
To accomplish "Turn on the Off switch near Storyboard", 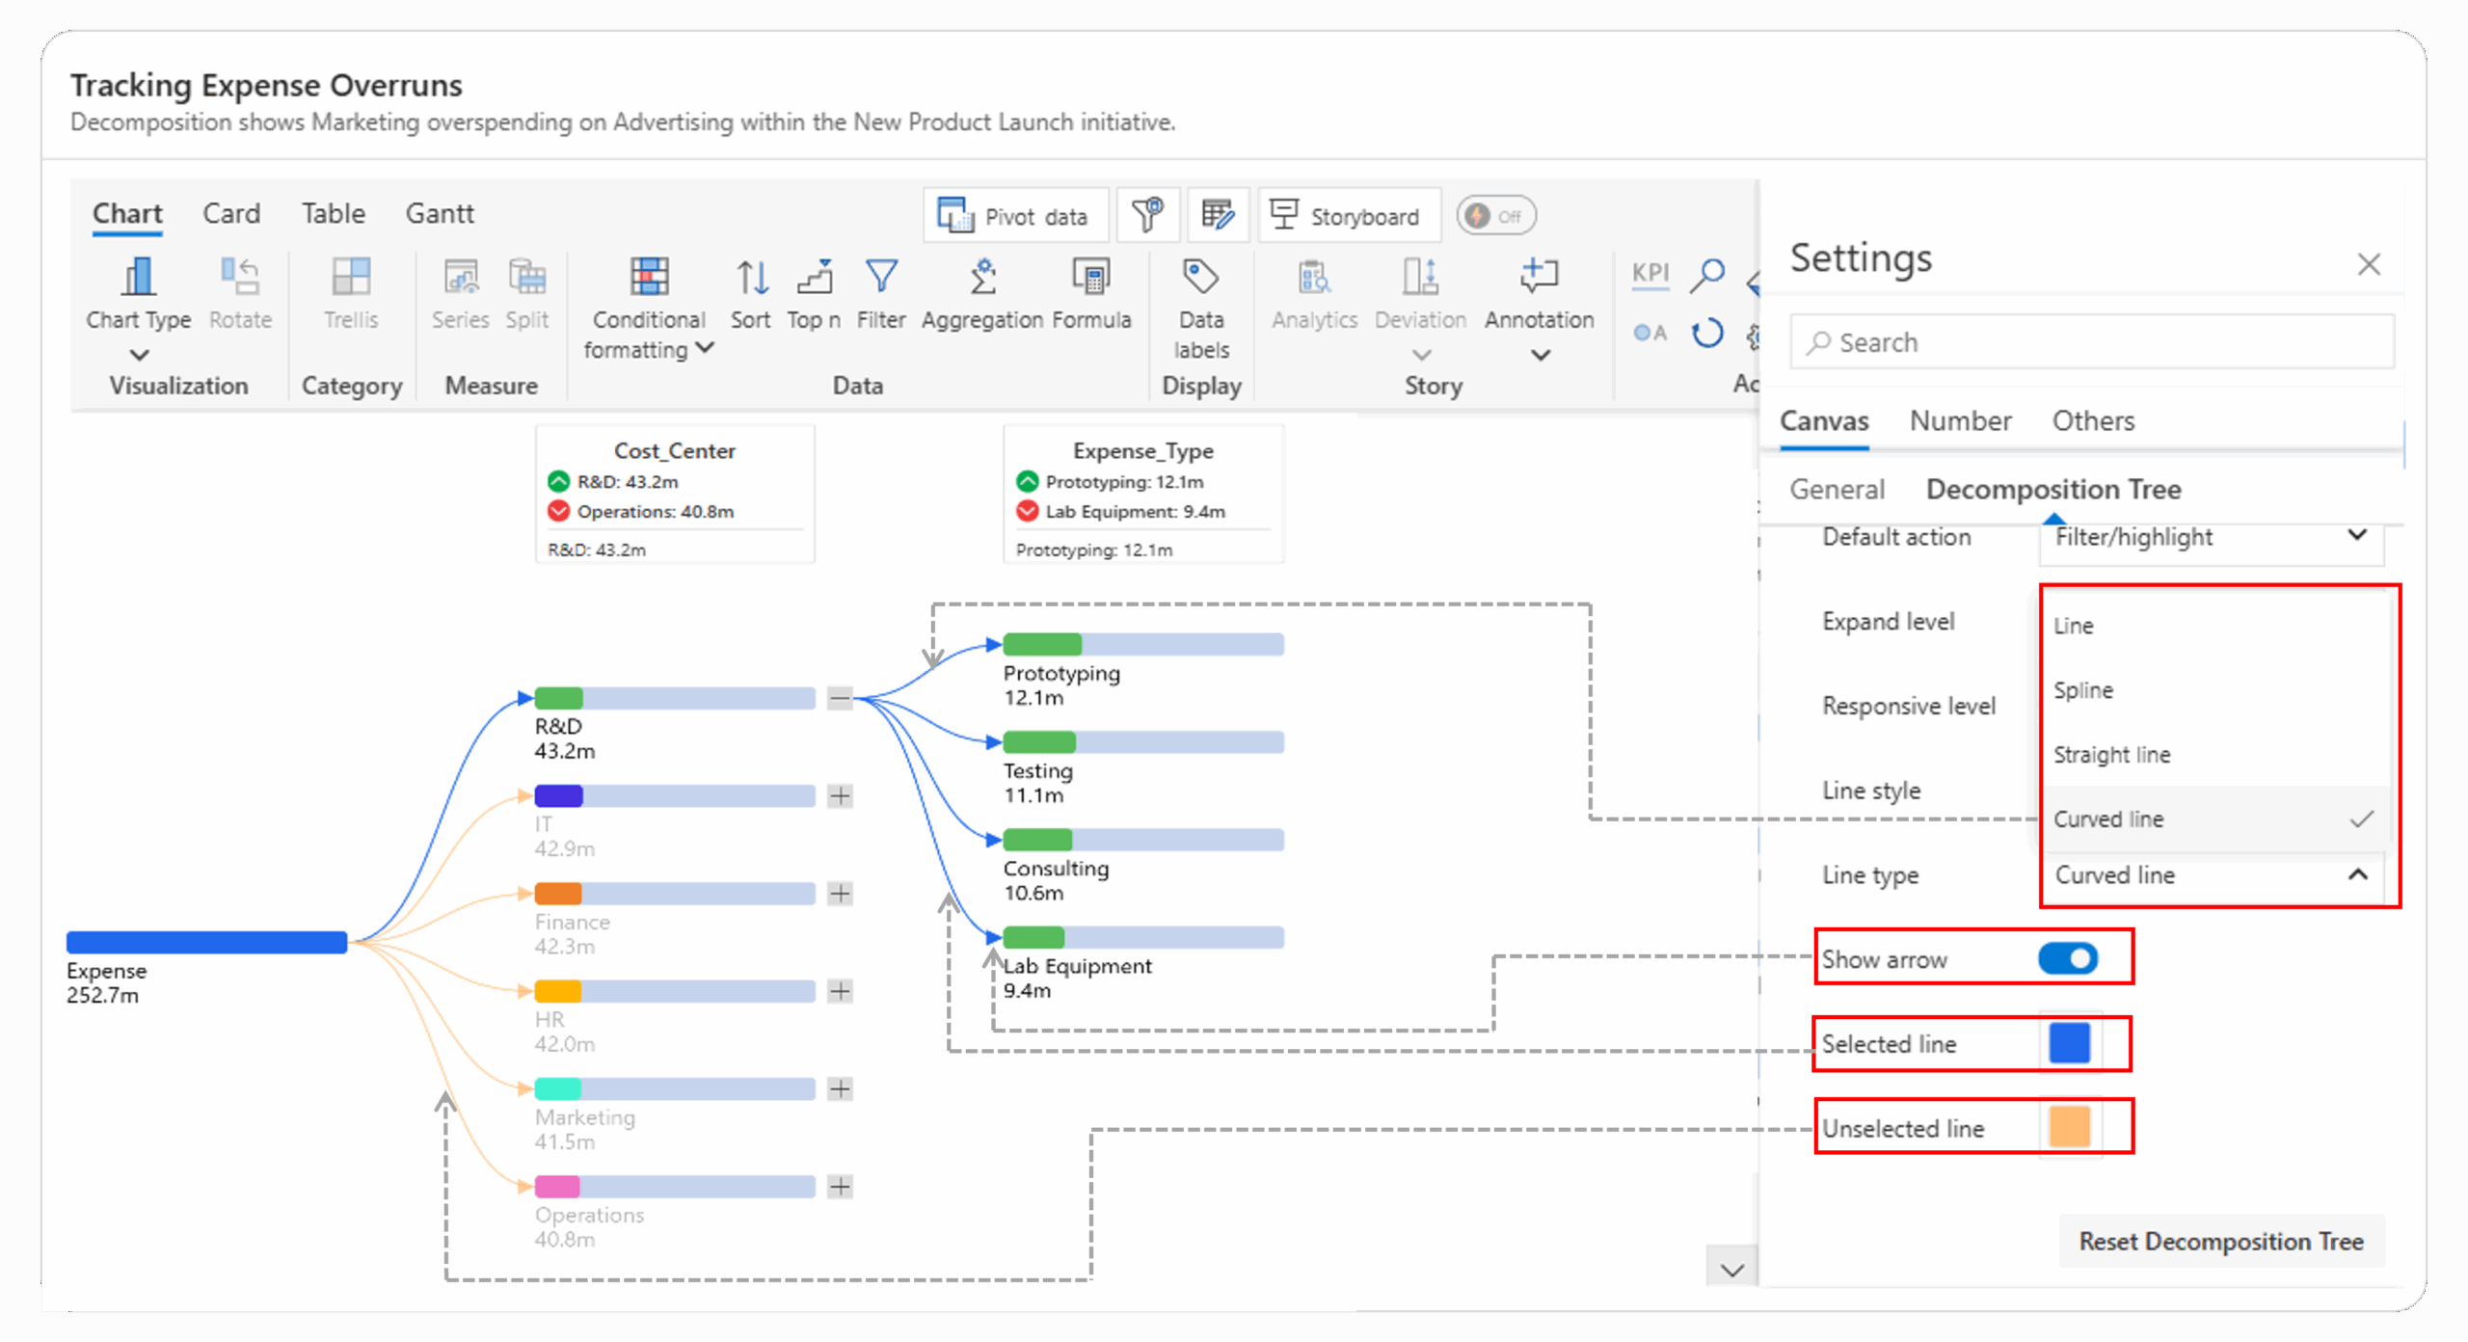I will click(1494, 215).
